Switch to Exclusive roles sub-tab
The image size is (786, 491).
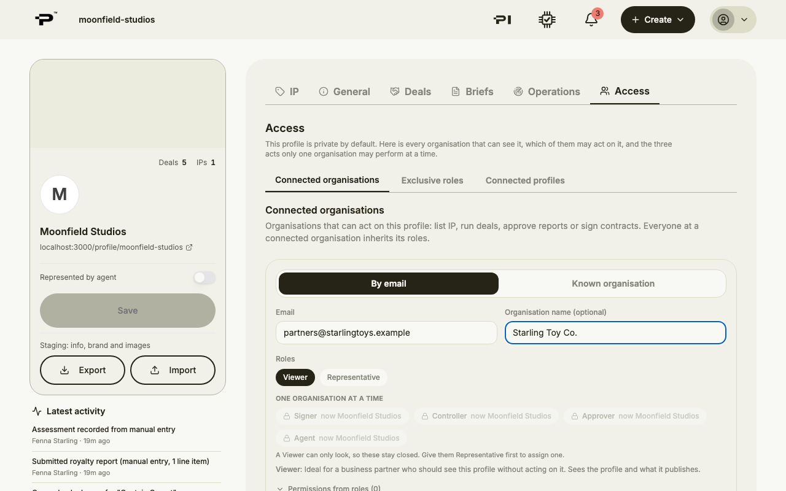pyautogui.click(x=432, y=180)
